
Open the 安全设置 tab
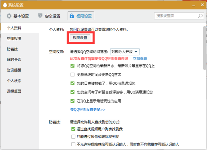[49, 16]
